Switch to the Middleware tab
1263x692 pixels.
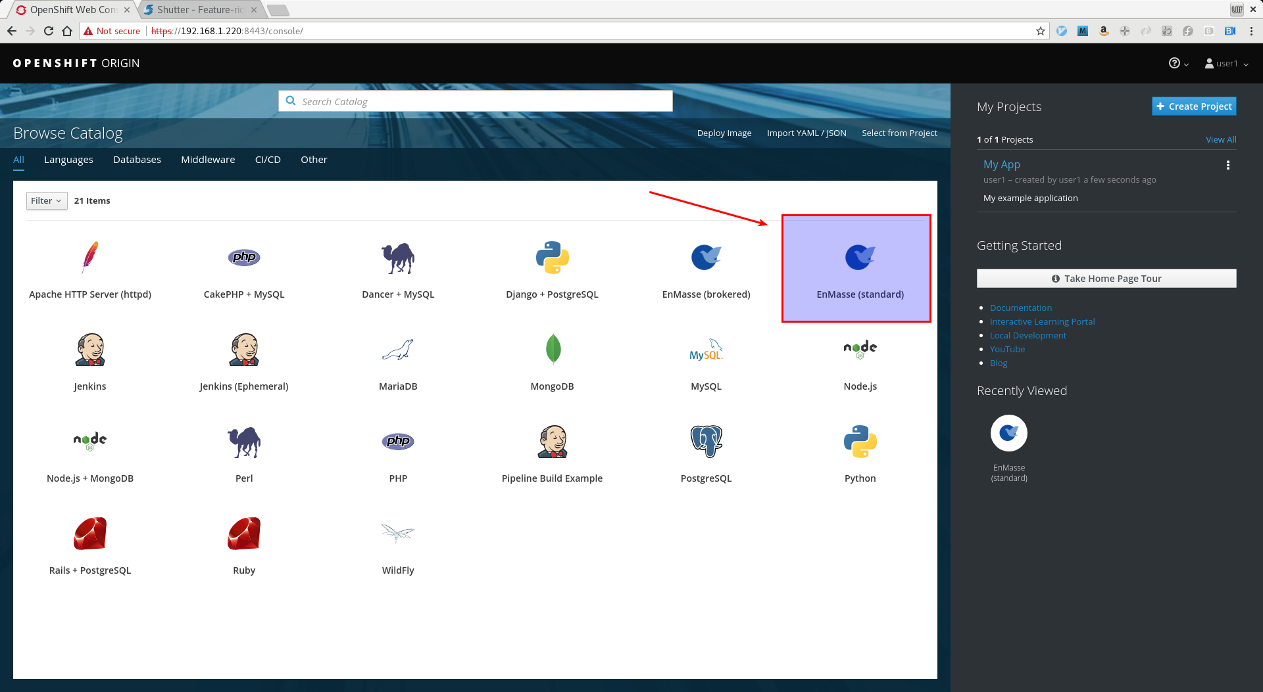208,160
